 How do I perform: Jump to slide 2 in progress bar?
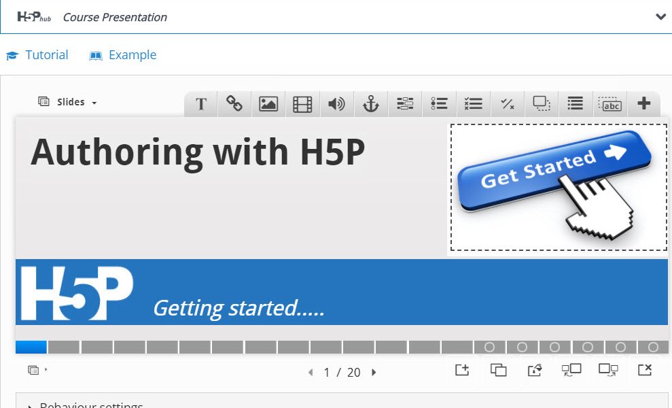(64, 347)
